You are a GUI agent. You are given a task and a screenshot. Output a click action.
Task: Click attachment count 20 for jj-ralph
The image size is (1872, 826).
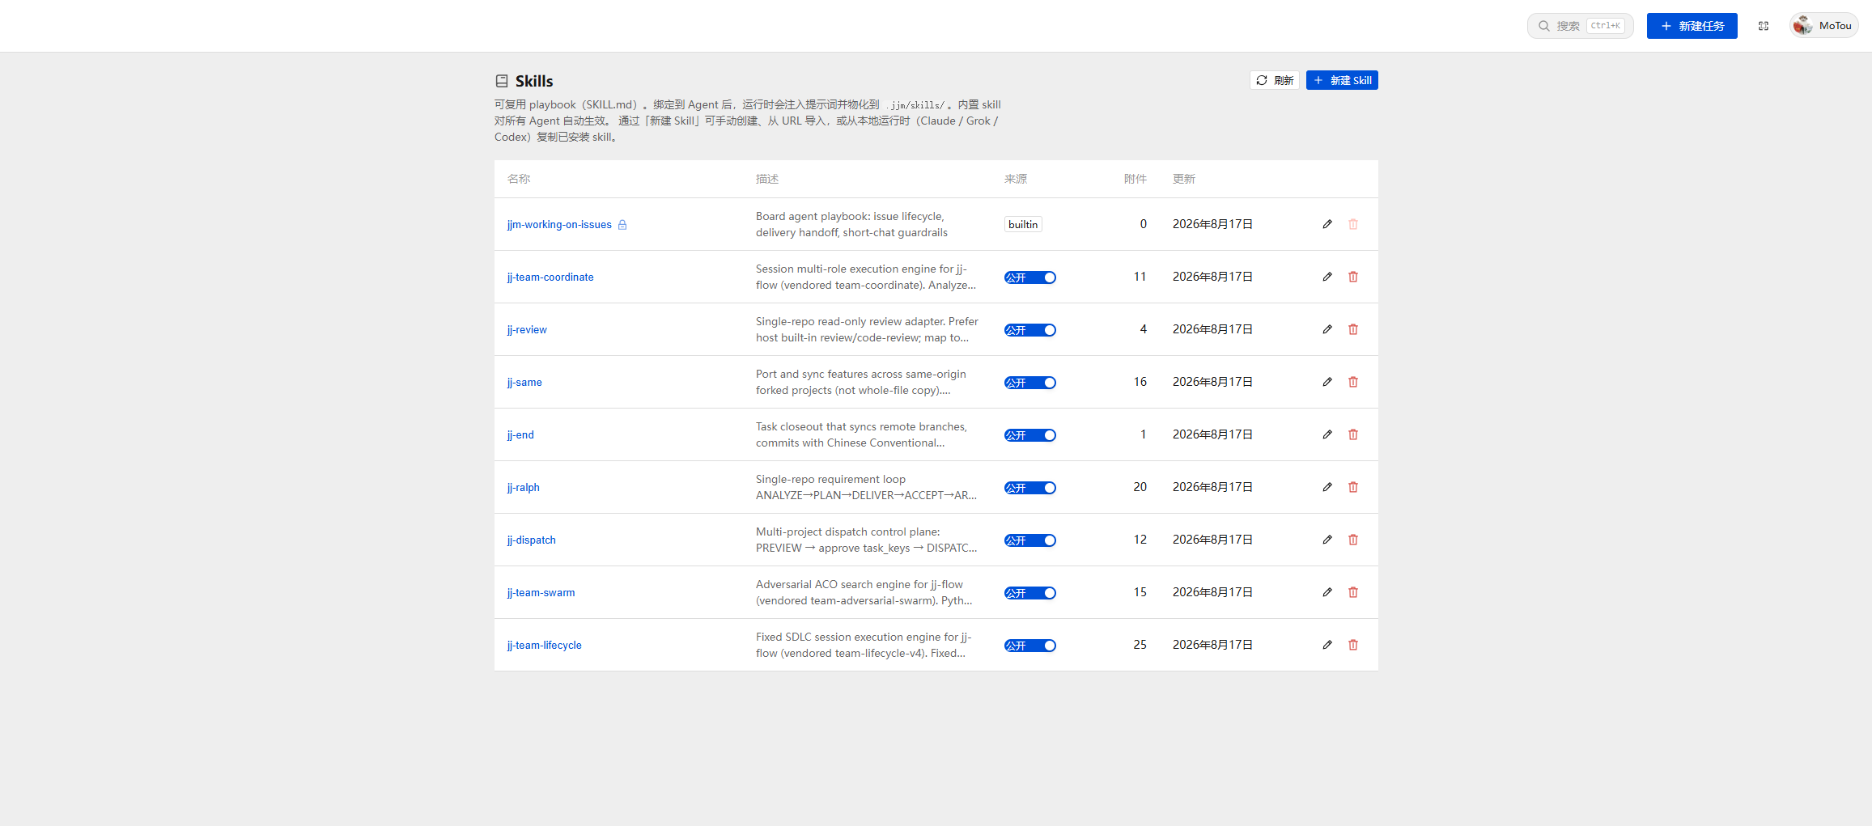click(x=1140, y=487)
